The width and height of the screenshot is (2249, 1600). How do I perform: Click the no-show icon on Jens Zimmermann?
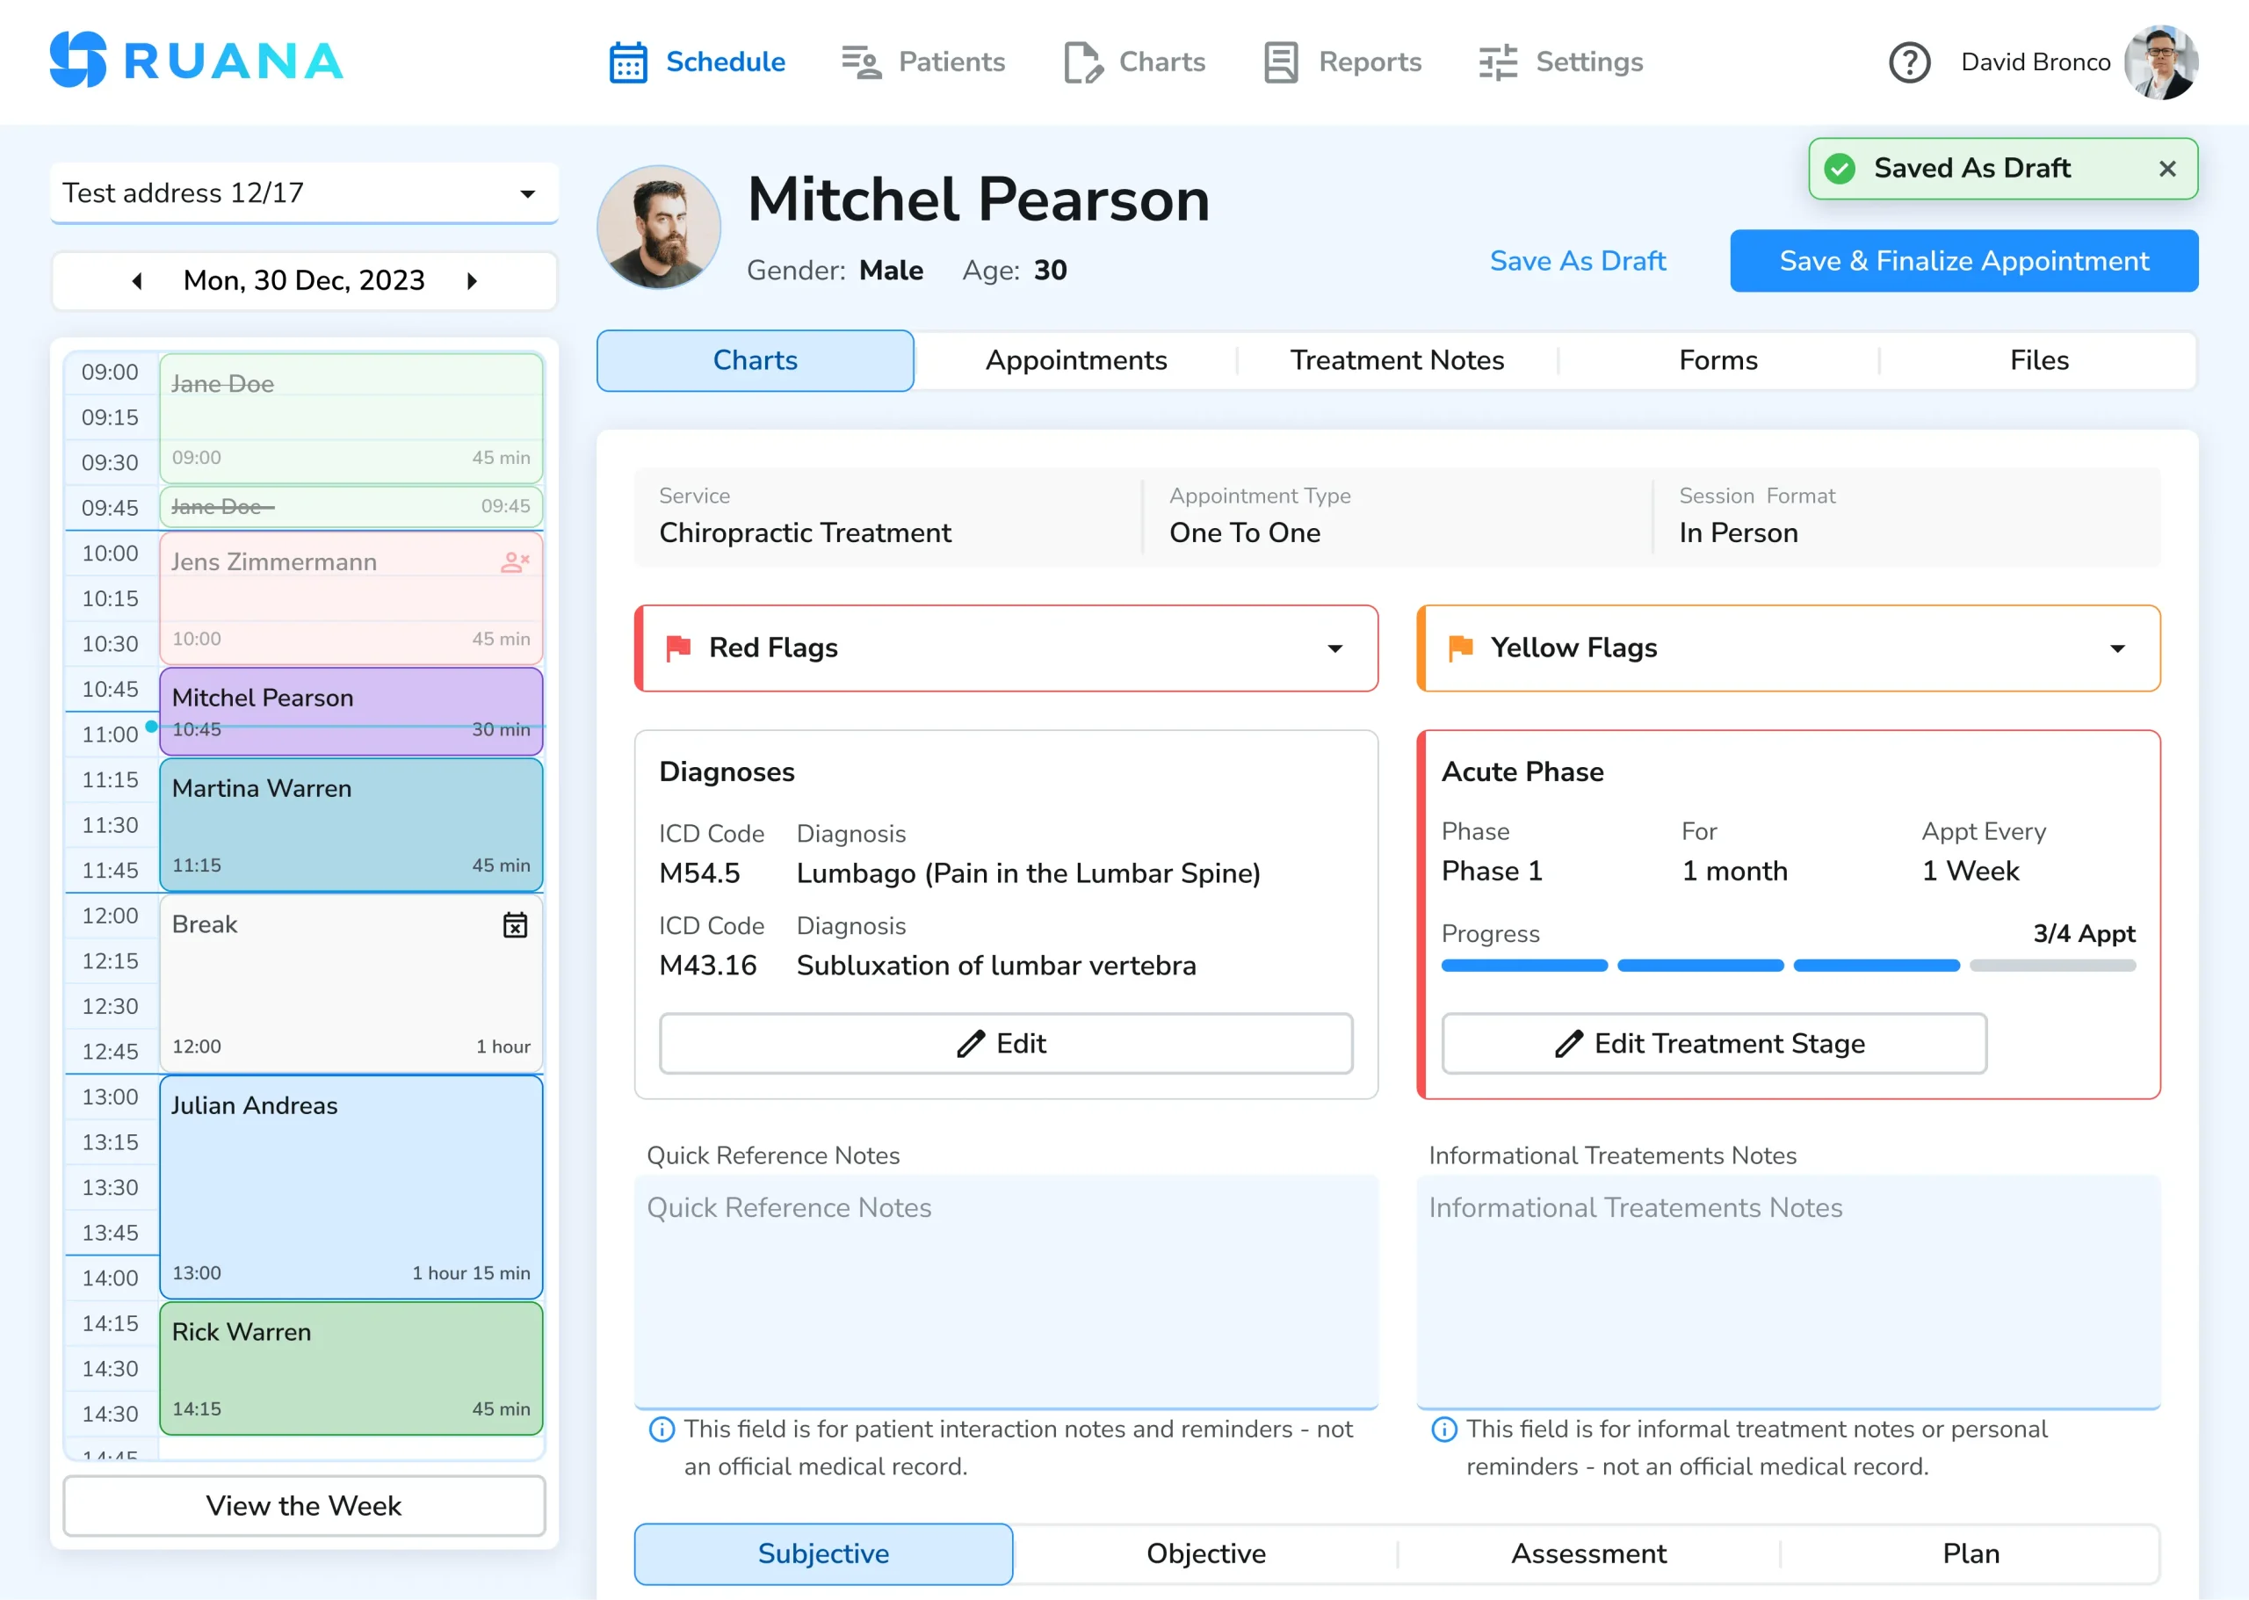point(515,561)
